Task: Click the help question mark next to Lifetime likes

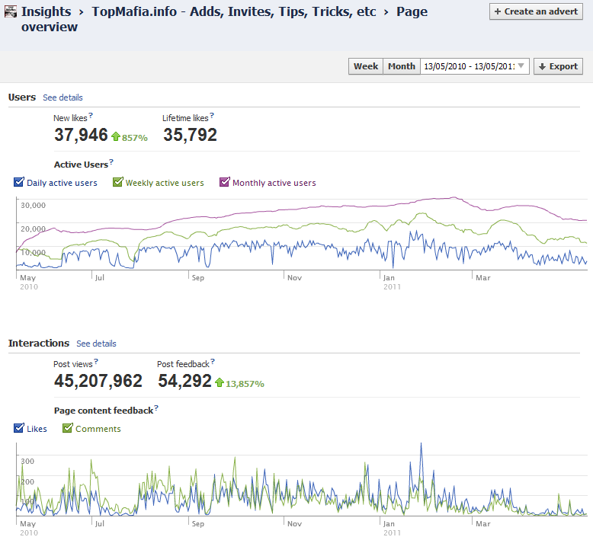Action: point(212,115)
